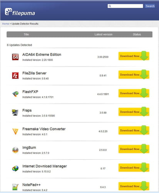Click the Latest version column header
The height and width of the screenshot is (193, 159).
click(x=104, y=34)
